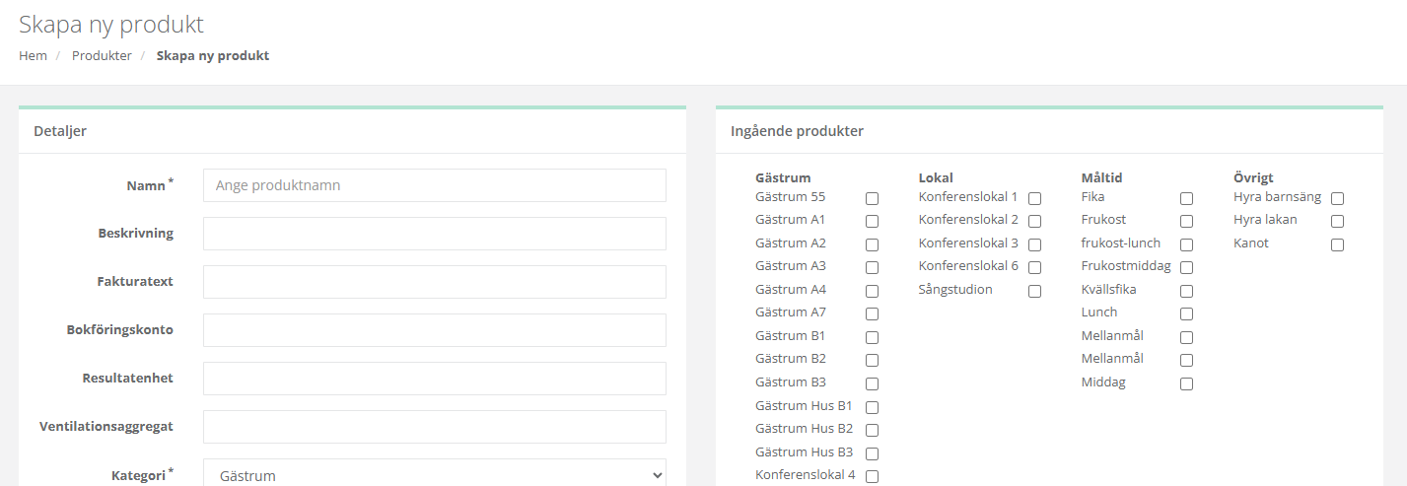Select the Gästrum Hus B3 checkbox
Viewport: 1407px width, 486px height.
pos(872,454)
